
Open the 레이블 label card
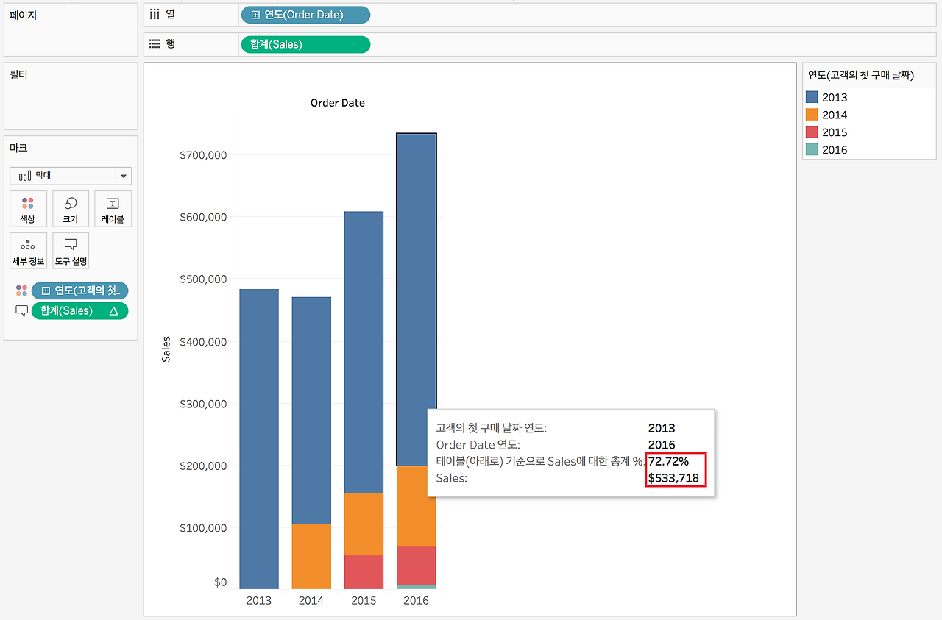pyautogui.click(x=113, y=209)
